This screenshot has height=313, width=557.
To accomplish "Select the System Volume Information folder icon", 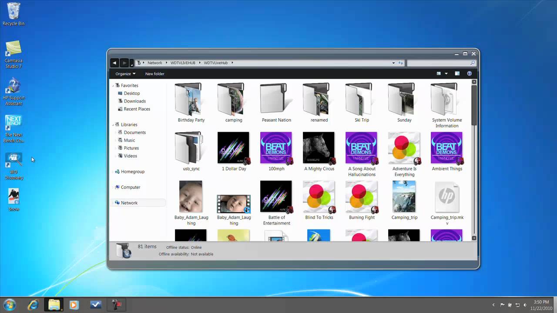I will pyautogui.click(x=444, y=99).
